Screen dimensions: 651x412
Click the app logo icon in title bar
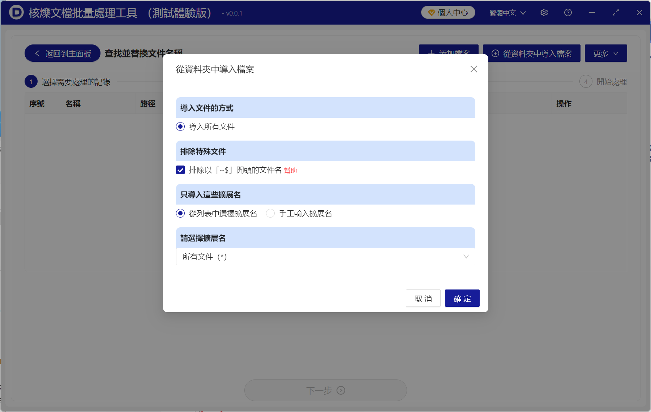pos(16,13)
